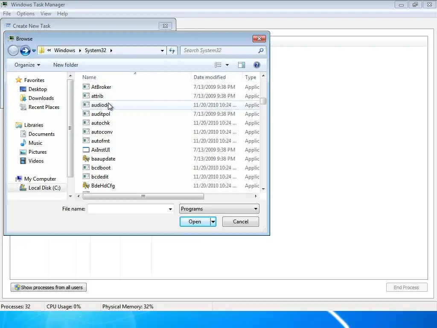Viewport: 437px width, 328px height.
Task: Click the file list horizontal scrollbar thumb
Action: (x=143, y=196)
